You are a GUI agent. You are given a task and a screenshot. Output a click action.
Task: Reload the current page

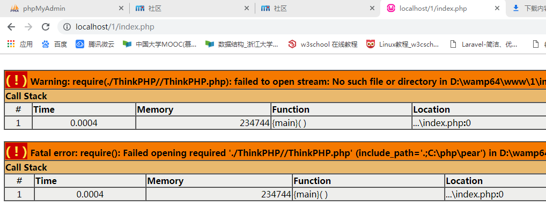(x=46, y=27)
